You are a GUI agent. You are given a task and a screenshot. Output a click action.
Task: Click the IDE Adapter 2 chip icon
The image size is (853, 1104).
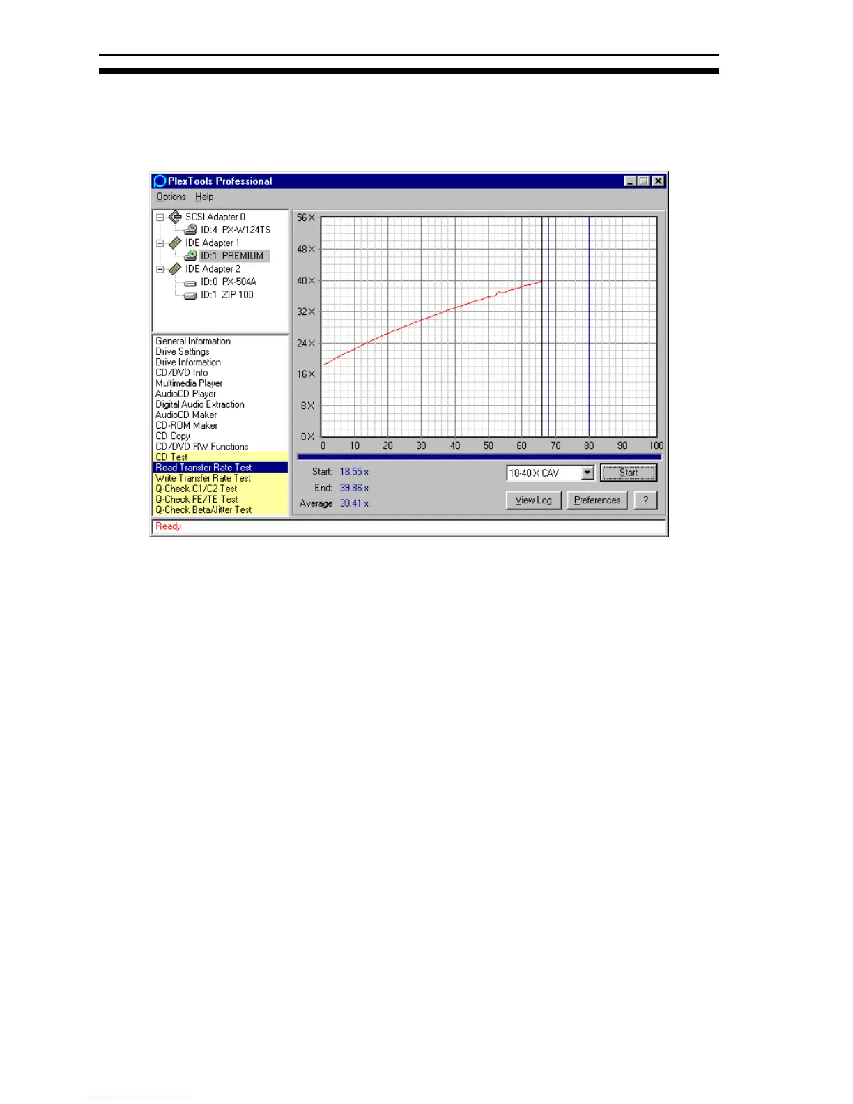coord(175,268)
